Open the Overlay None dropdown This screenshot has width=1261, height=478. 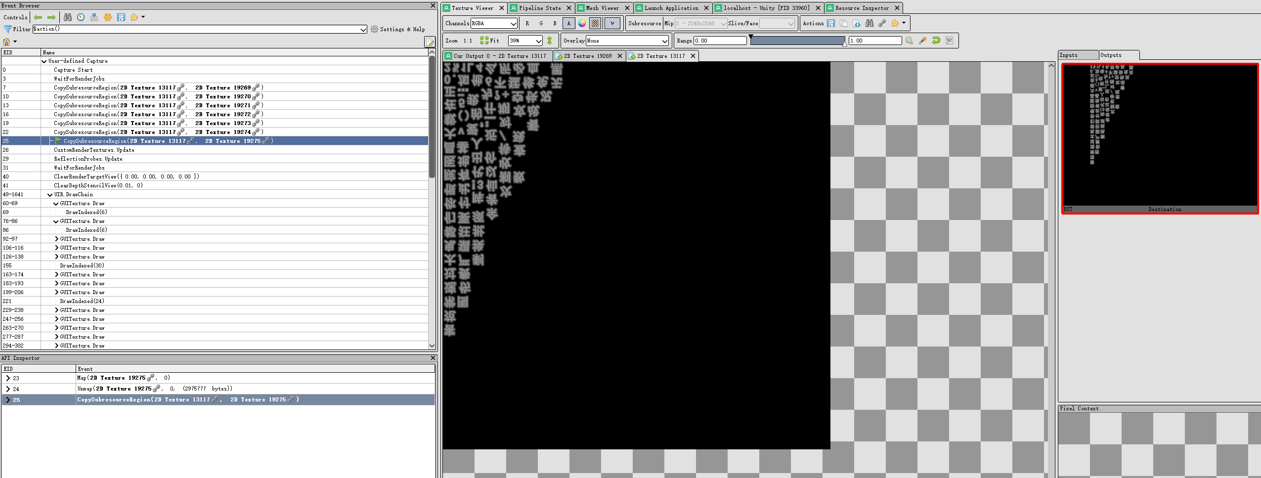(x=627, y=41)
